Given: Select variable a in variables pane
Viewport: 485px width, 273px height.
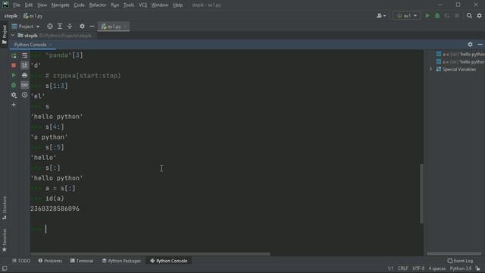Looking at the screenshot, I should coord(460,54).
